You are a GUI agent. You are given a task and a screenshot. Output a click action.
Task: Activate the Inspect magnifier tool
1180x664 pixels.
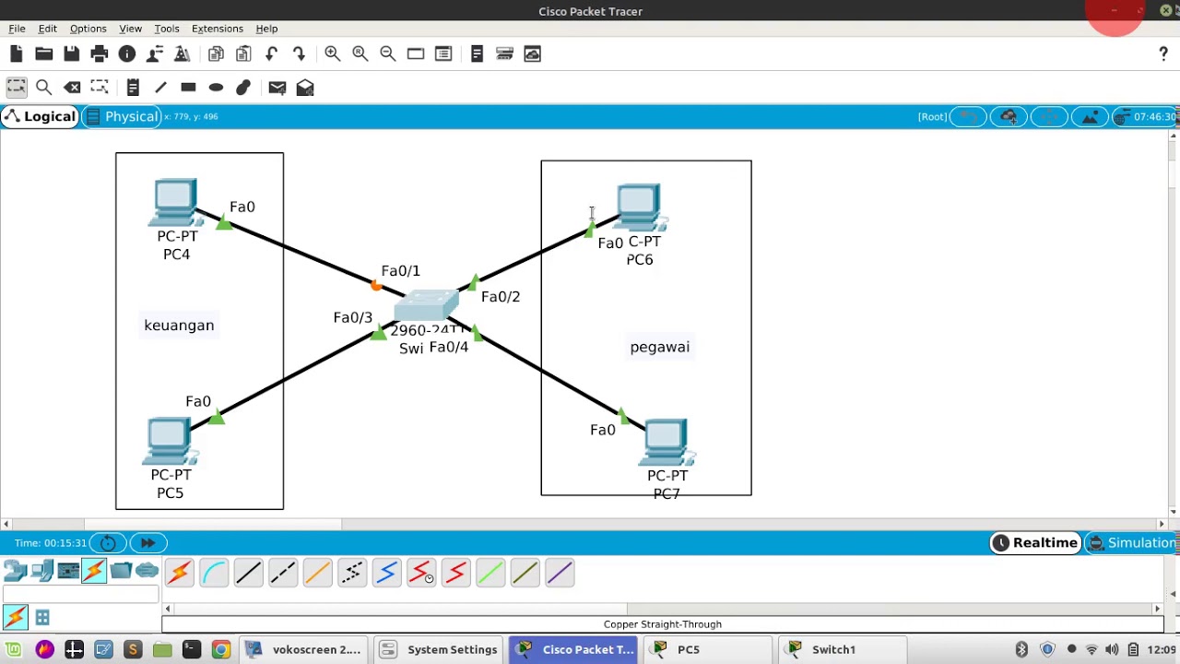pos(43,88)
